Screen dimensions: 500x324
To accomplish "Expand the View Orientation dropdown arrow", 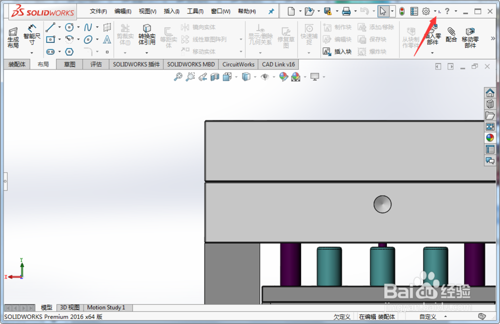I will [x=236, y=77].
